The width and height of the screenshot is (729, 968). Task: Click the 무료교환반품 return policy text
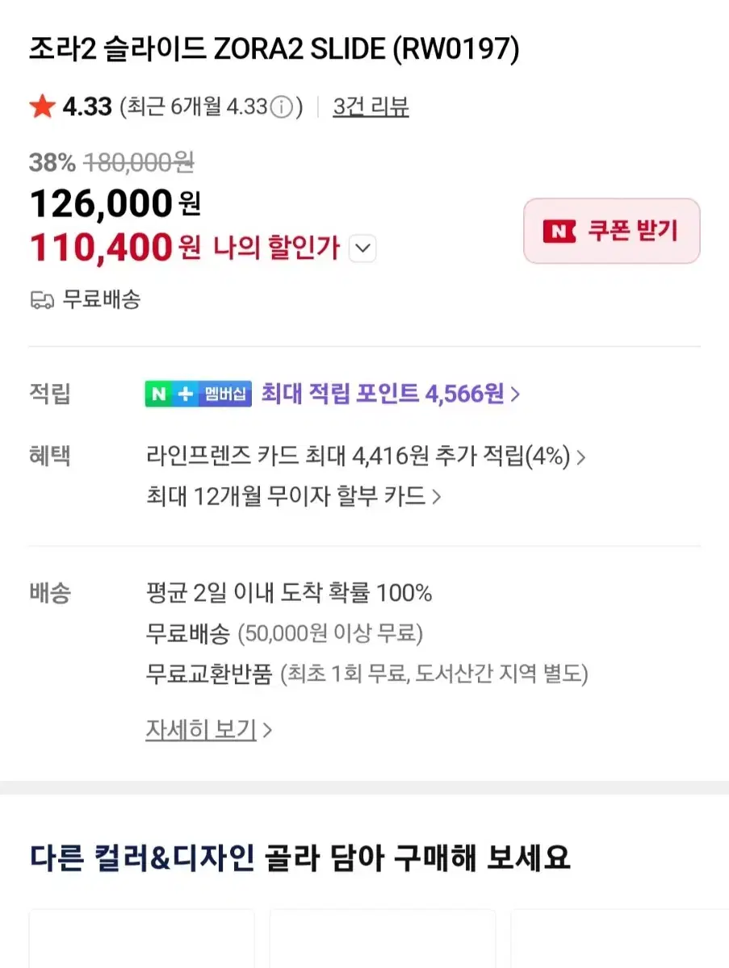tap(209, 674)
